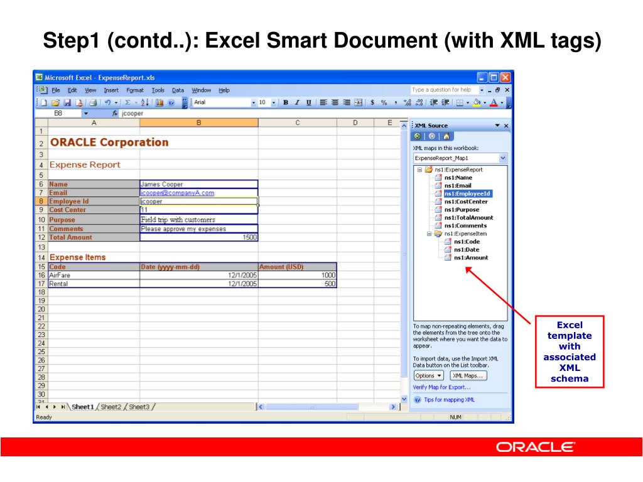Open the Data menu
643x482 pixels.
point(178,90)
